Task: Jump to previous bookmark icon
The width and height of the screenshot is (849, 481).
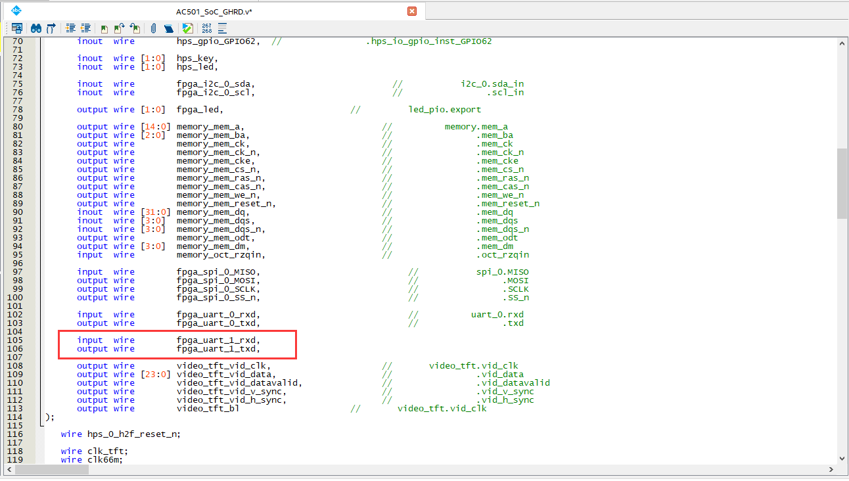Action: 135,28
